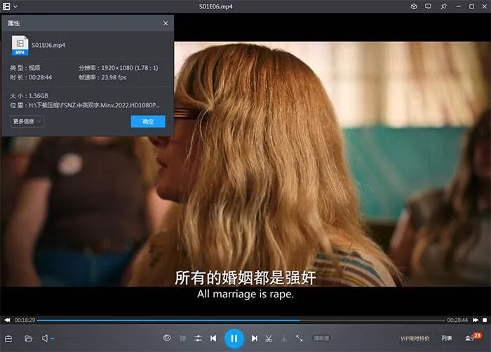Open the 清晰度 quality selector
The height and width of the screenshot is (352, 491).
coord(321,338)
